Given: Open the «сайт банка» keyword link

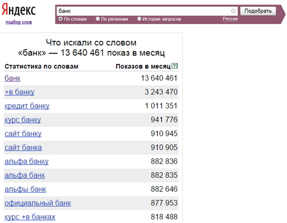Looking at the screenshot, I should (23, 148).
